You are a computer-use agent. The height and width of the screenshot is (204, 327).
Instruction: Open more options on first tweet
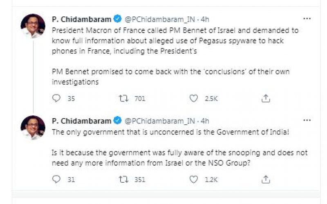306,19
